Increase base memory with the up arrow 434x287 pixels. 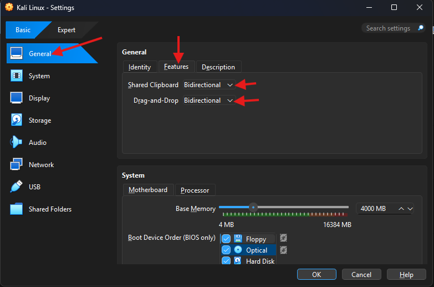[x=401, y=209]
